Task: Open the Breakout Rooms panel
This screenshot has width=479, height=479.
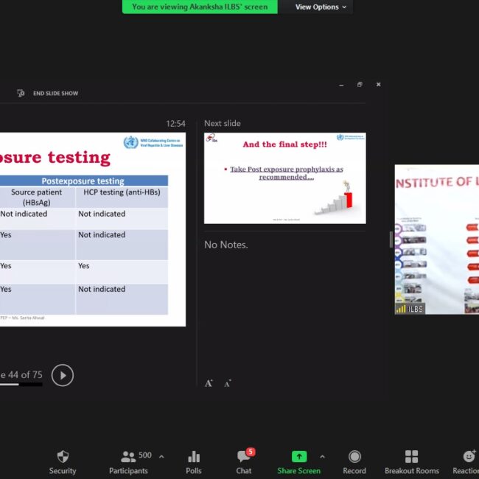Action: point(411,462)
